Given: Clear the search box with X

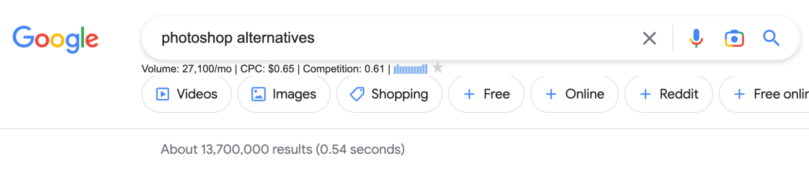Looking at the screenshot, I should coord(649,39).
